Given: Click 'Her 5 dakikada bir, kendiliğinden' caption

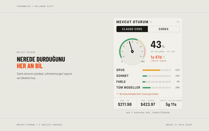Looking at the screenshot, I should coord(148,113).
